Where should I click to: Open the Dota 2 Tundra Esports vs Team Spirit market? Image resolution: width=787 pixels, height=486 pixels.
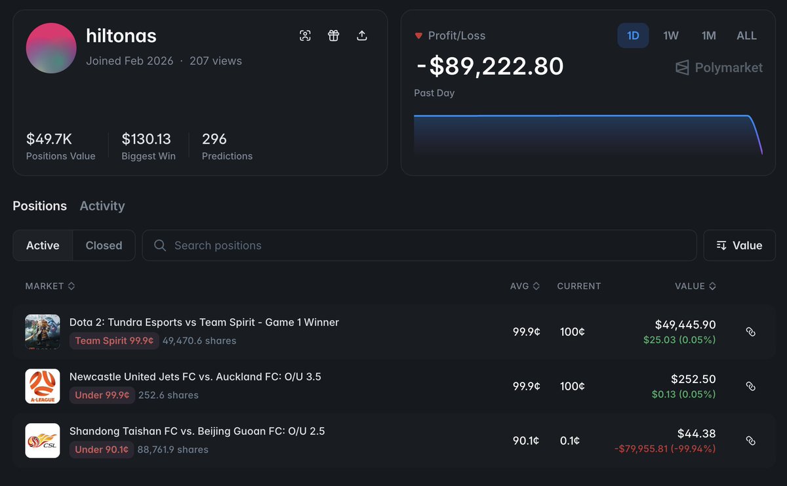pos(204,322)
